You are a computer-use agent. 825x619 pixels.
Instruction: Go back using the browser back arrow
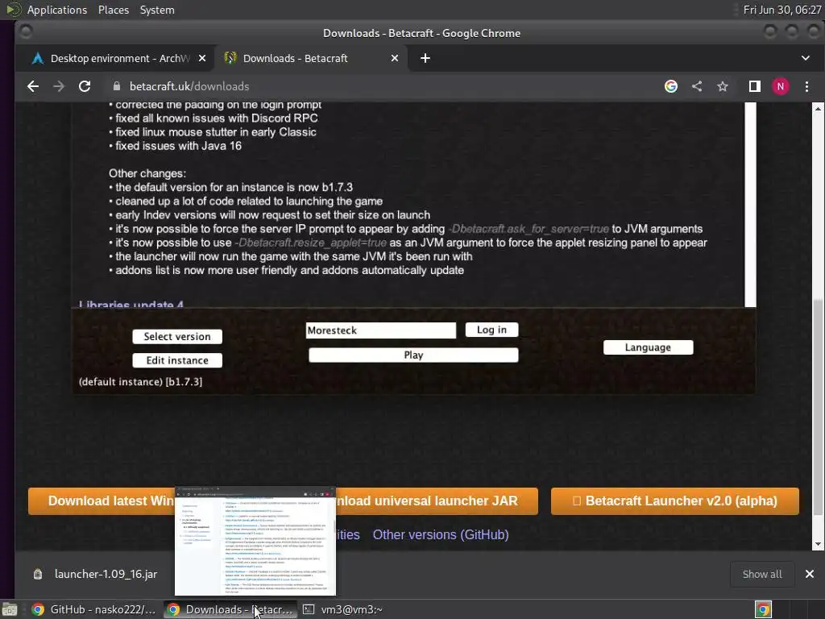pyautogui.click(x=33, y=86)
